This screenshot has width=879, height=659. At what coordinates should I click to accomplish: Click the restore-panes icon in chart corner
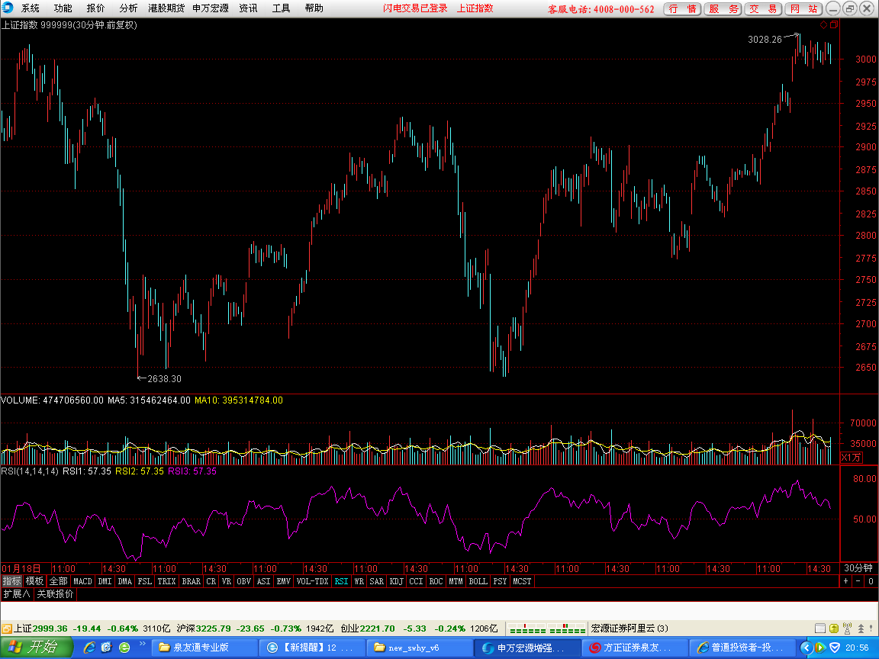coord(833,24)
